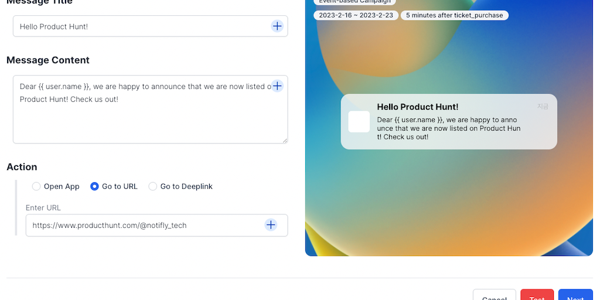
Task: Click the white app icon in notification preview
Action: [359, 122]
